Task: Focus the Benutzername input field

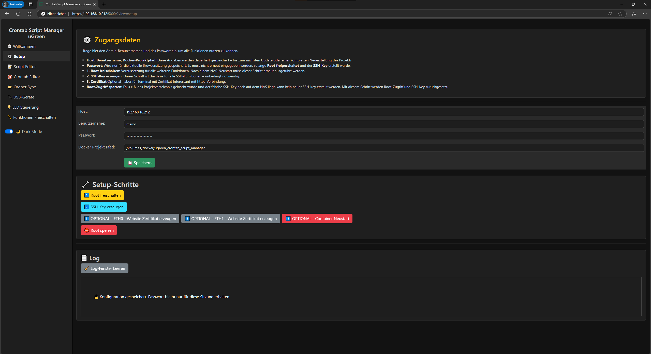Action: 384,124
